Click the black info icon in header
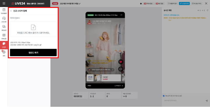210x107 pixels. 141,4
